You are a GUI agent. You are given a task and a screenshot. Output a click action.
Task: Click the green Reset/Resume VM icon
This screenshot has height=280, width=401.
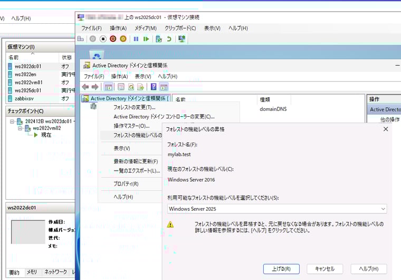pos(146,39)
